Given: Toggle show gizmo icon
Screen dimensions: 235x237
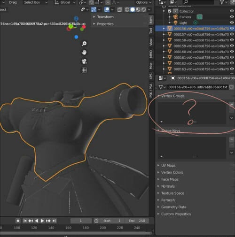Looking at the screenshot, I should tap(94, 10).
